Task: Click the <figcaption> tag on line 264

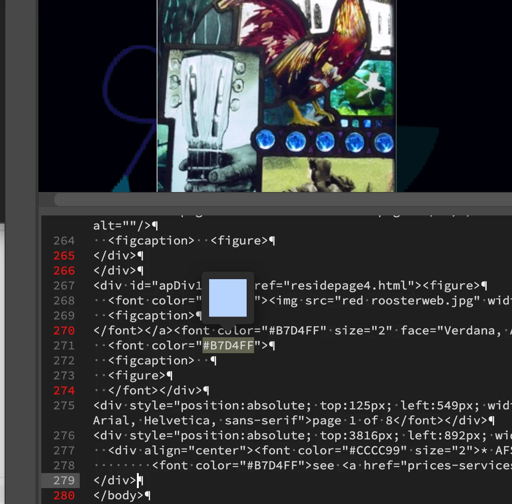Action: pyautogui.click(x=151, y=241)
